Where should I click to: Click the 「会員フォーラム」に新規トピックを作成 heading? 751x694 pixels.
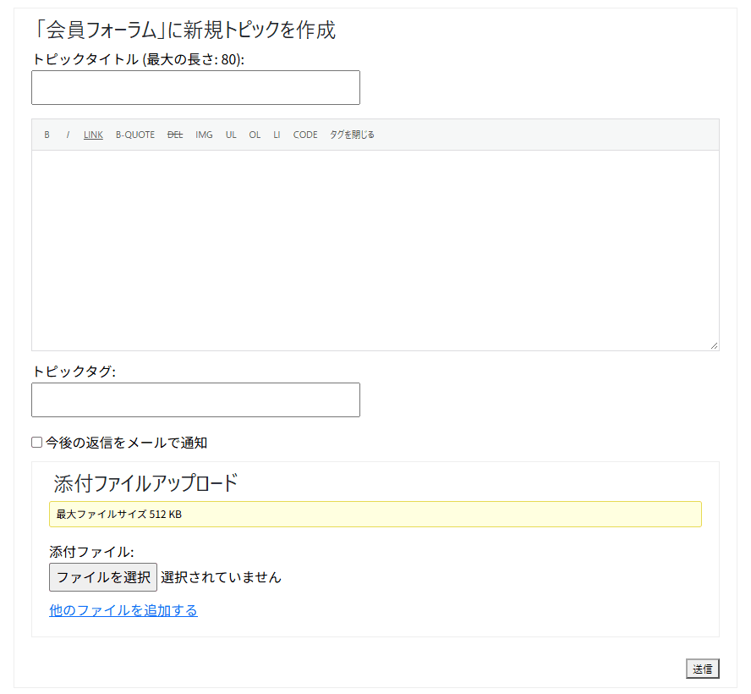[x=184, y=30]
